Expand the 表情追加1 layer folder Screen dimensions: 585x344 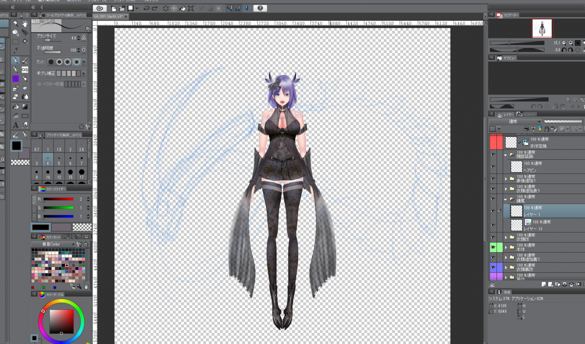[506, 179]
